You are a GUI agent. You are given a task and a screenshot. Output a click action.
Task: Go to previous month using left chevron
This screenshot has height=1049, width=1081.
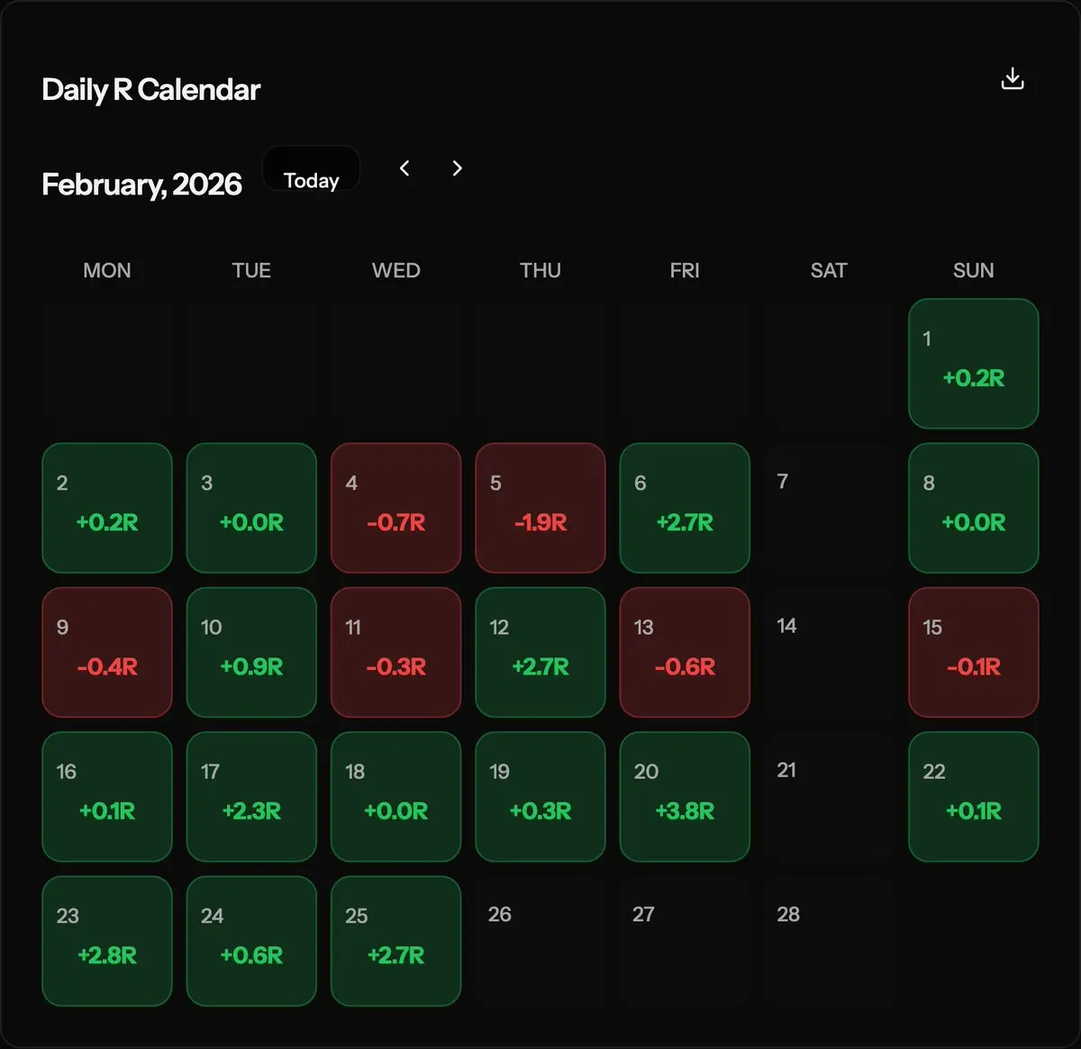point(404,168)
